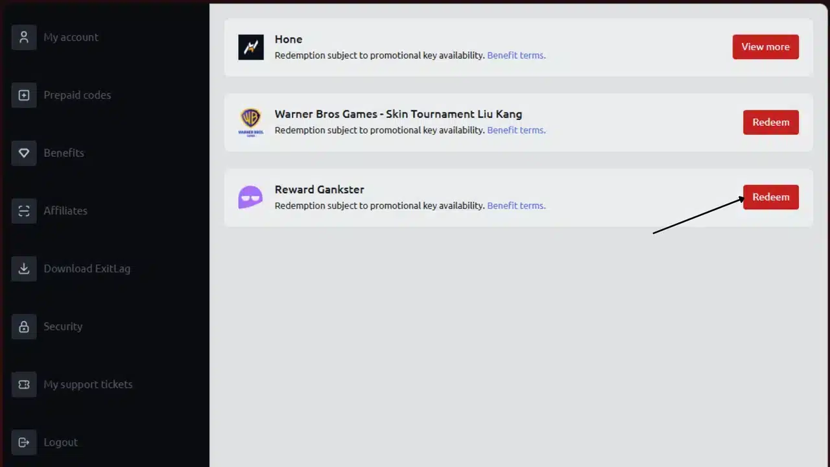Open Benefit terms link under Hone

tap(516, 55)
